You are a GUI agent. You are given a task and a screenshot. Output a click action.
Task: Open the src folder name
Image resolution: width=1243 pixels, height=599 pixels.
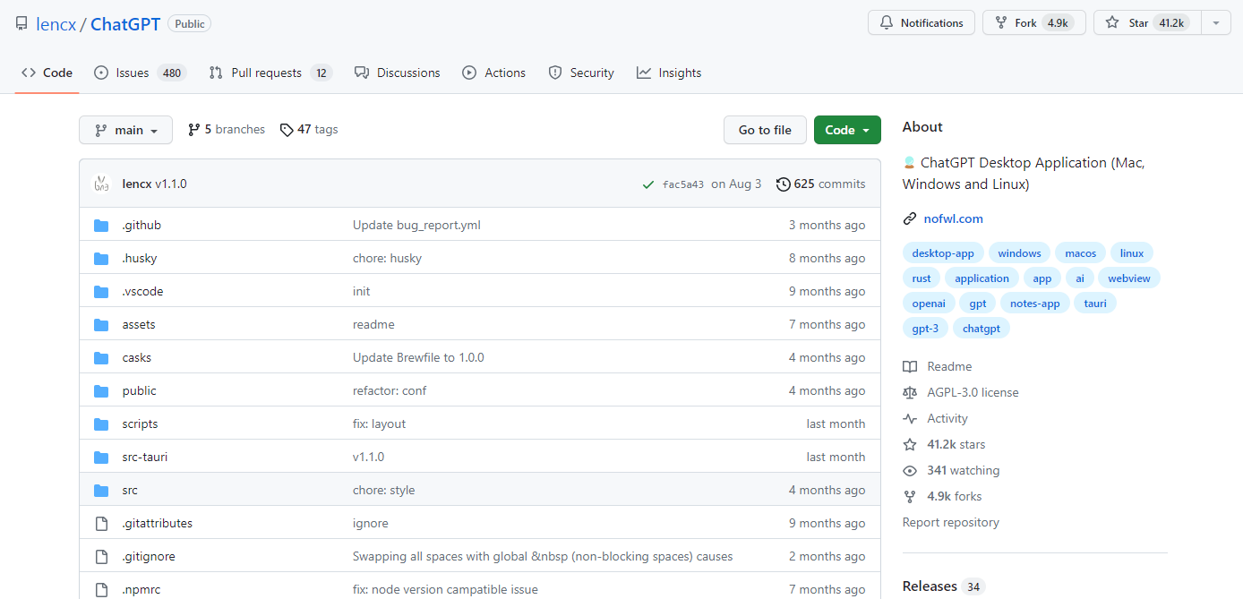tap(130, 491)
